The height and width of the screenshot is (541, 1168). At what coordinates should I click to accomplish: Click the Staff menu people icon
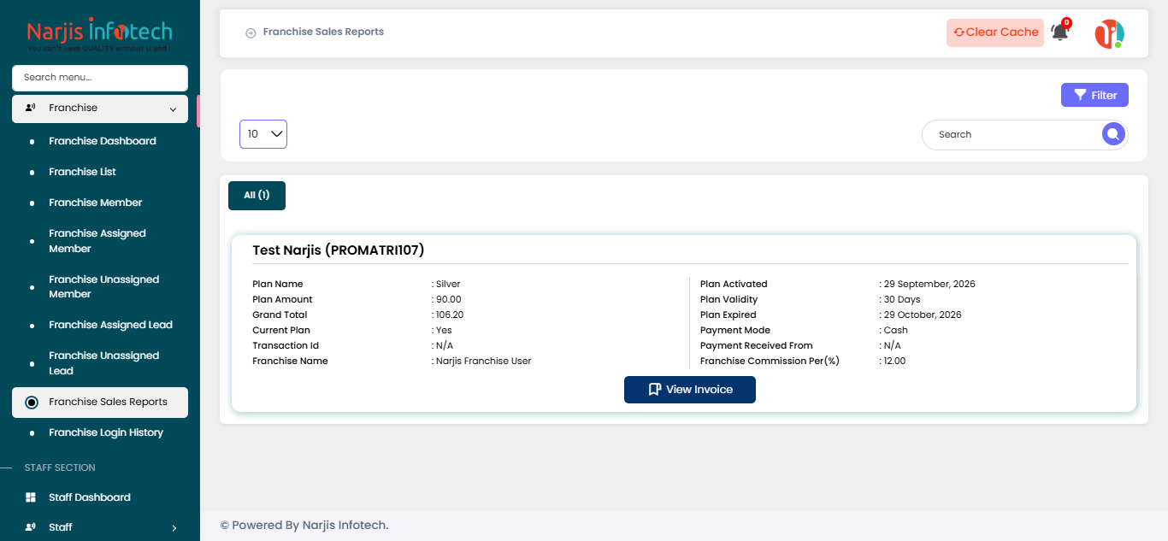click(x=31, y=527)
